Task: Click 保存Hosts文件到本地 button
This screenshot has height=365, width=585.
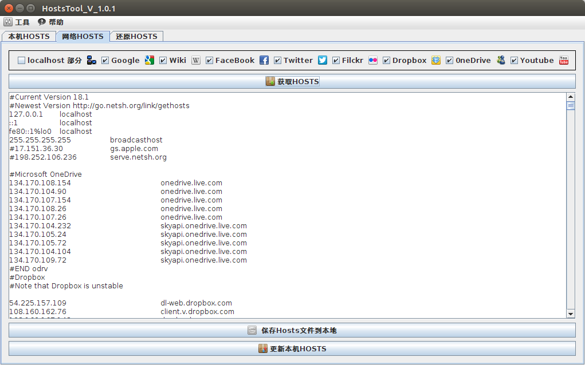Action: [x=292, y=330]
